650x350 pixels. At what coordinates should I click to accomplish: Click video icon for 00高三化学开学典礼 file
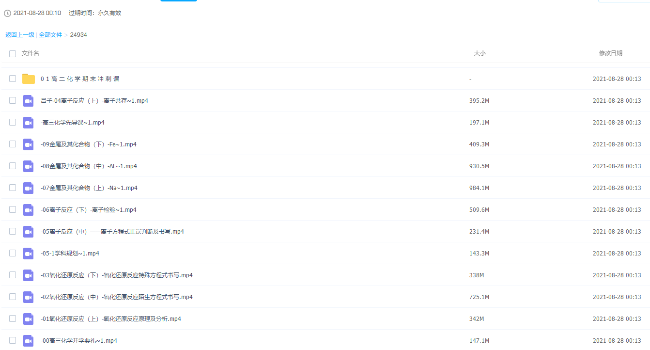[29, 340]
